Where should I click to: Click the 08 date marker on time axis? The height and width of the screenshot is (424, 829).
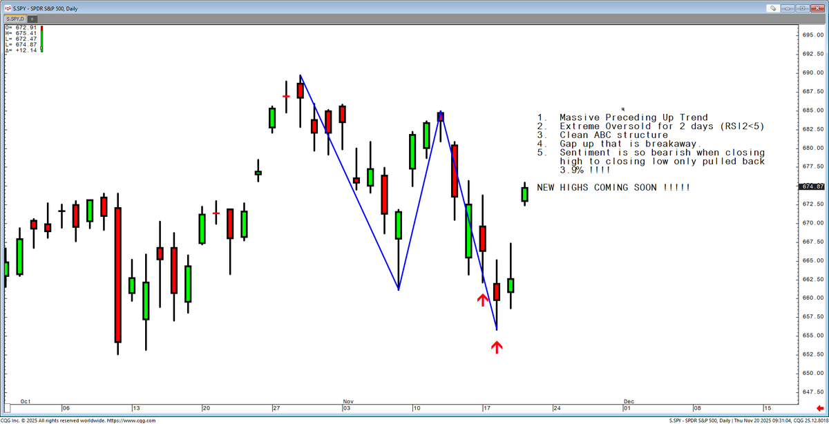(x=697, y=408)
